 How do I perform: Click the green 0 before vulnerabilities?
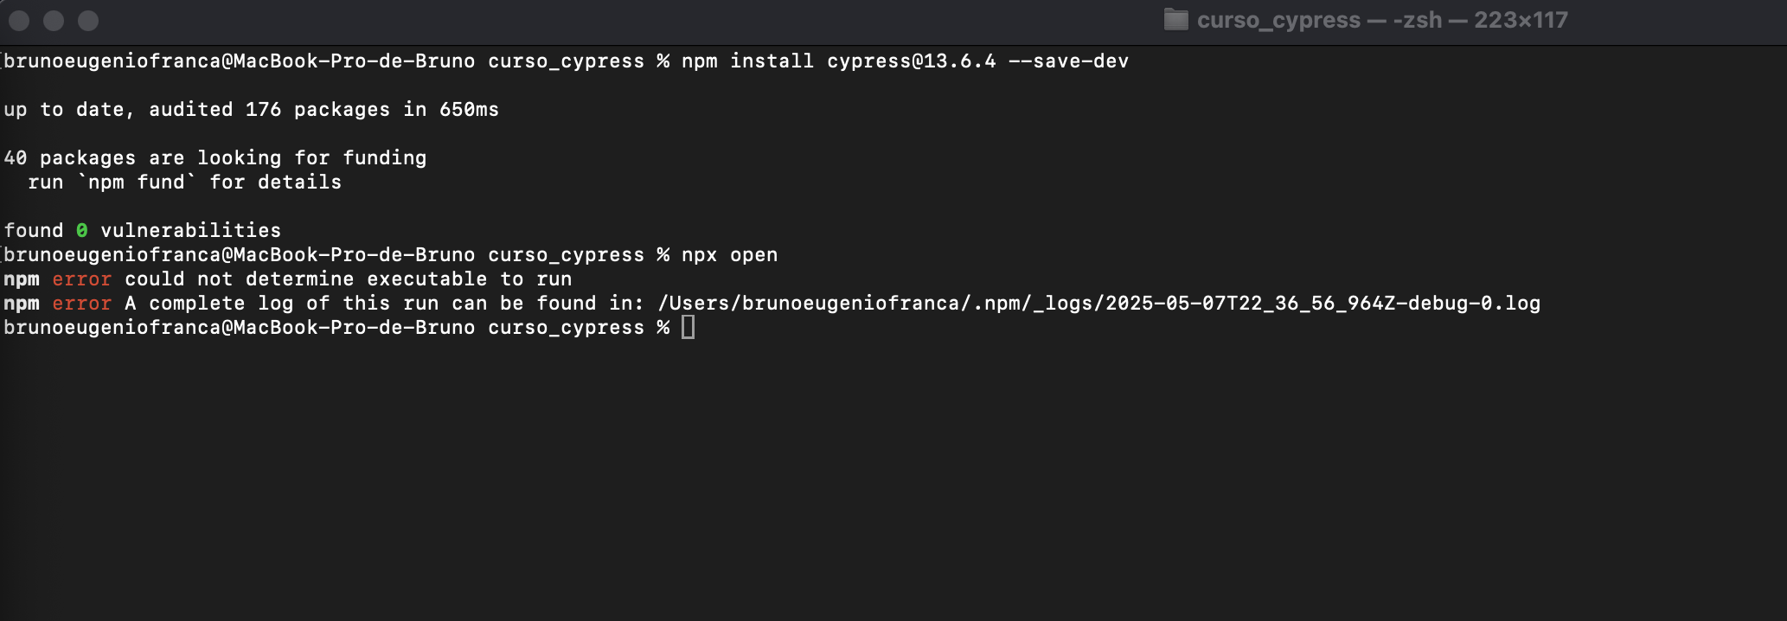coord(82,231)
